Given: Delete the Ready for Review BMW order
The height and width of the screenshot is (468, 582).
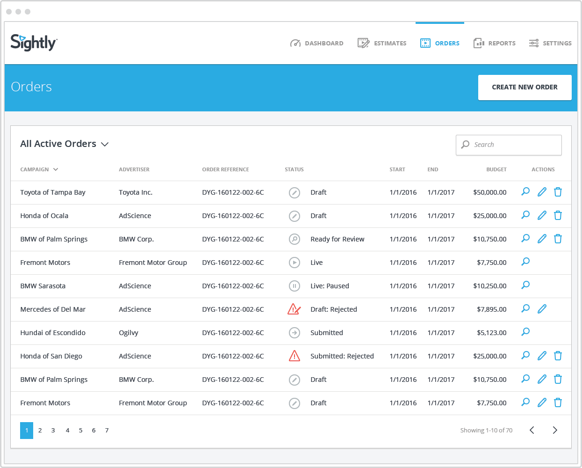Looking at the screenshot, I should 558,239.
